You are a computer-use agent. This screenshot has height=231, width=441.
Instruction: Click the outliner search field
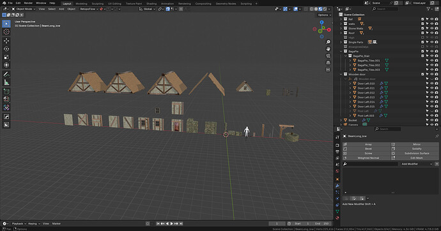[385, 9]
